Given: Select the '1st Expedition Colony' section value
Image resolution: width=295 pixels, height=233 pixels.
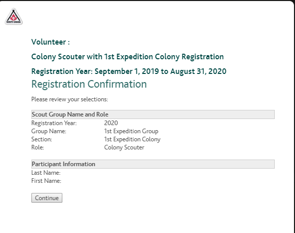Looking at the screenshot, I should pyautogui.click(x=132, y=139).
